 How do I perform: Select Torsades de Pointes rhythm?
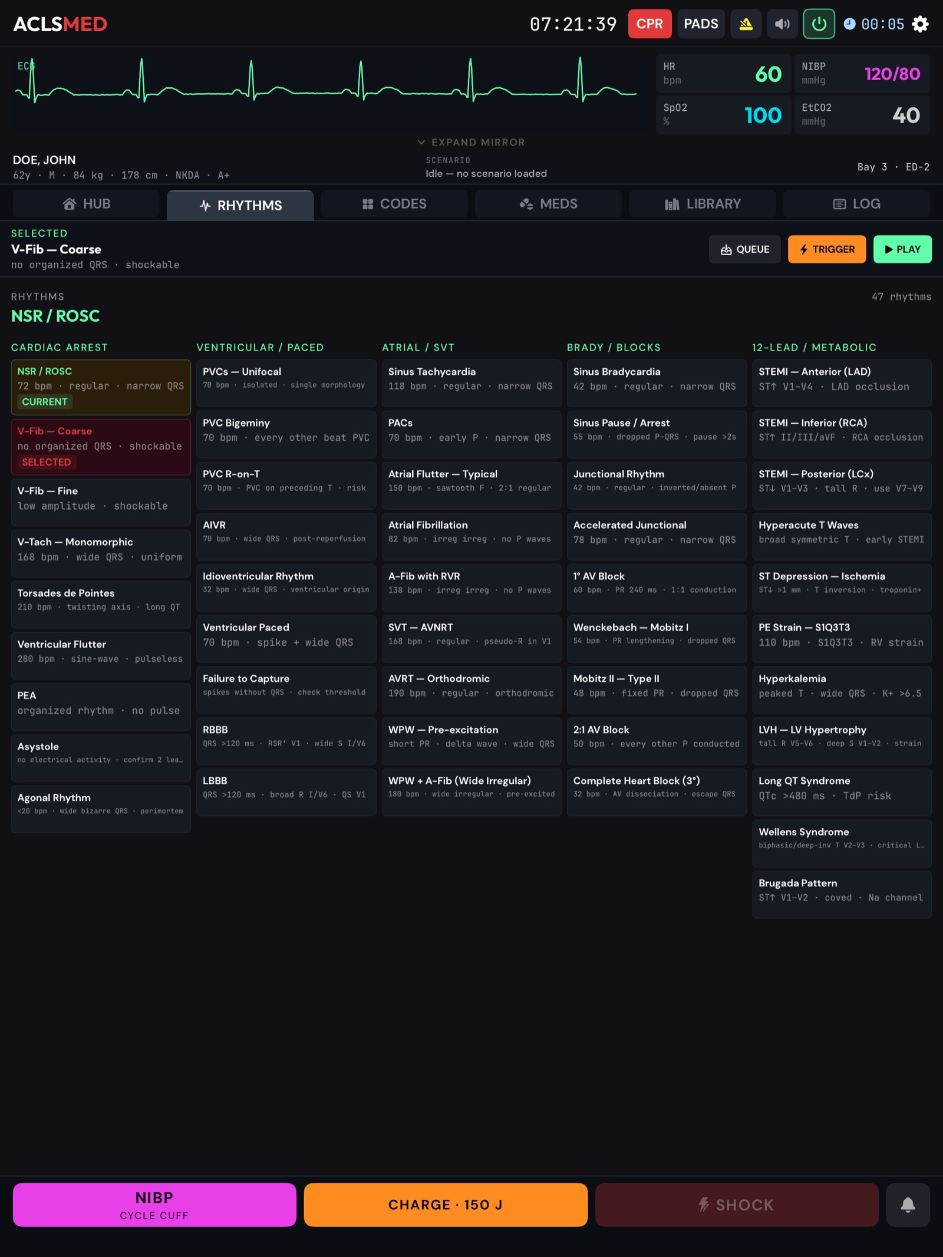point(101,604)
